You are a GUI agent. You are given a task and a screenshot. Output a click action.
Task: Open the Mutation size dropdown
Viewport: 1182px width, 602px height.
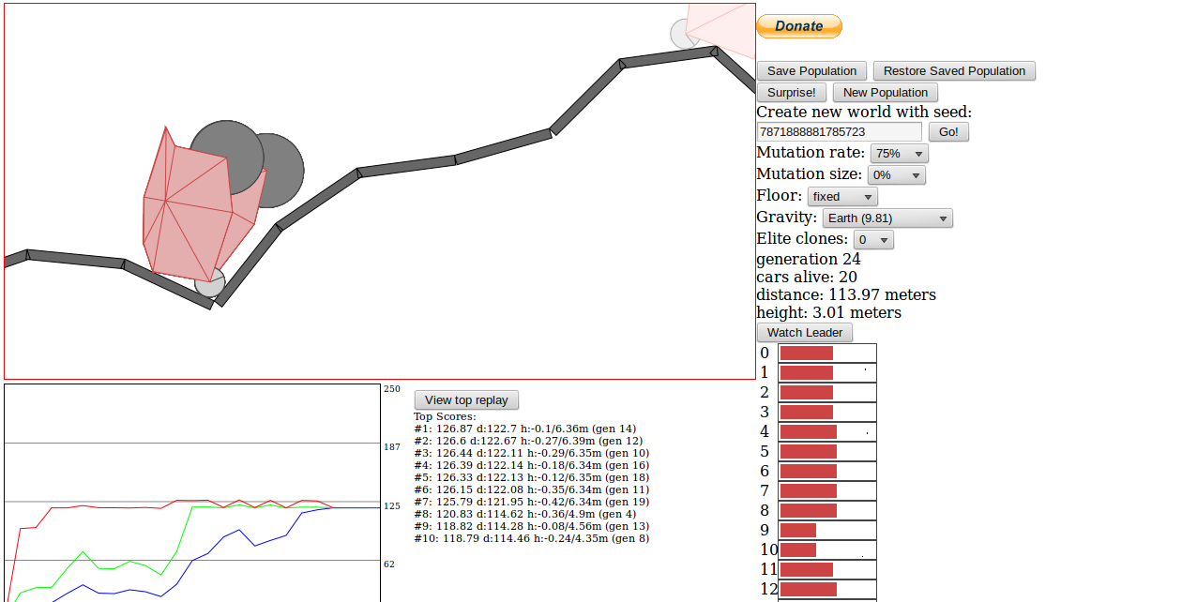[896, 175]
